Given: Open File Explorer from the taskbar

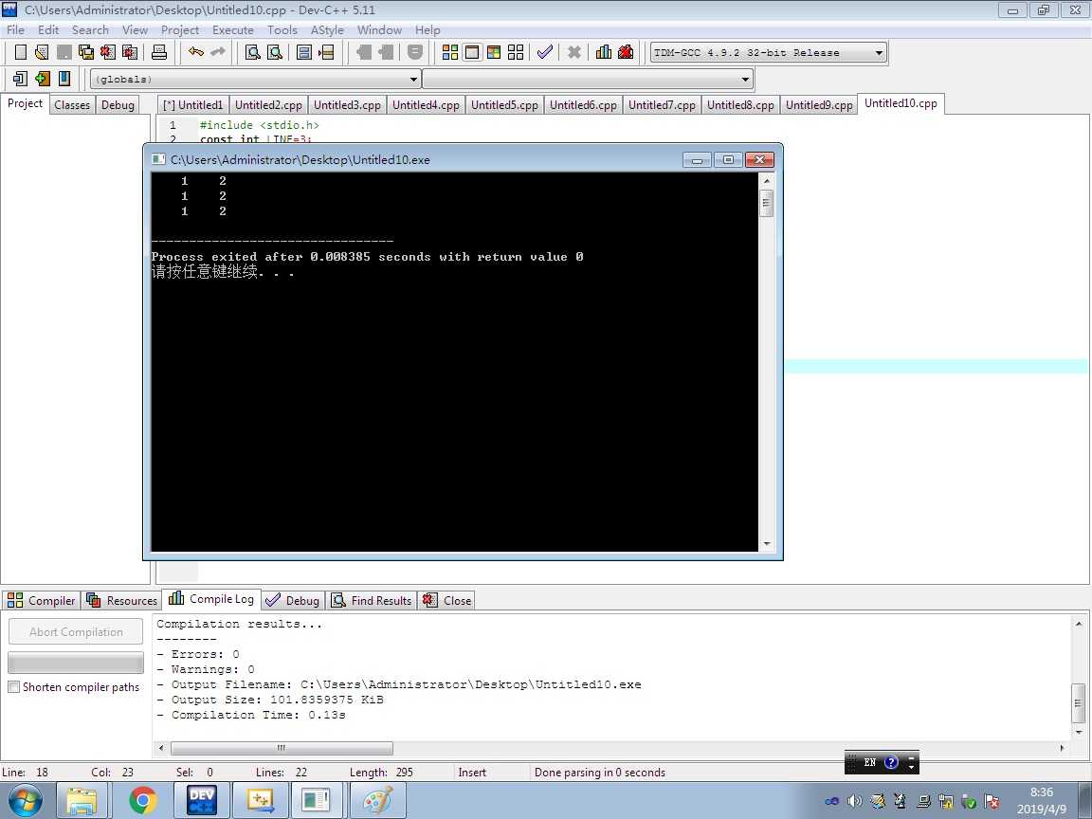Looking at the screenshot, I should click(82, 801).
